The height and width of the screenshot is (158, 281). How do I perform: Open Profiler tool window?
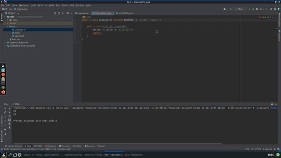click(x=77, y=146)
